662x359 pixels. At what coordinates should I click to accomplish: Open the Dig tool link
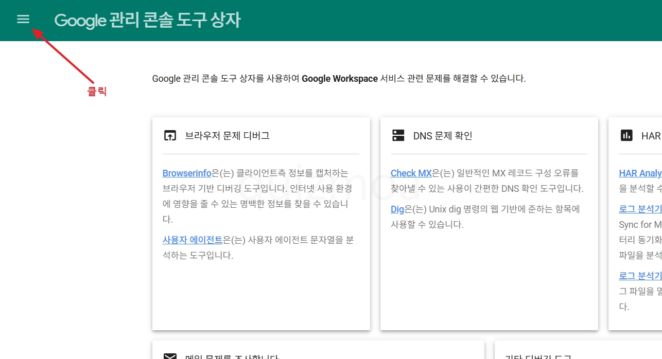tap(397, 209)
